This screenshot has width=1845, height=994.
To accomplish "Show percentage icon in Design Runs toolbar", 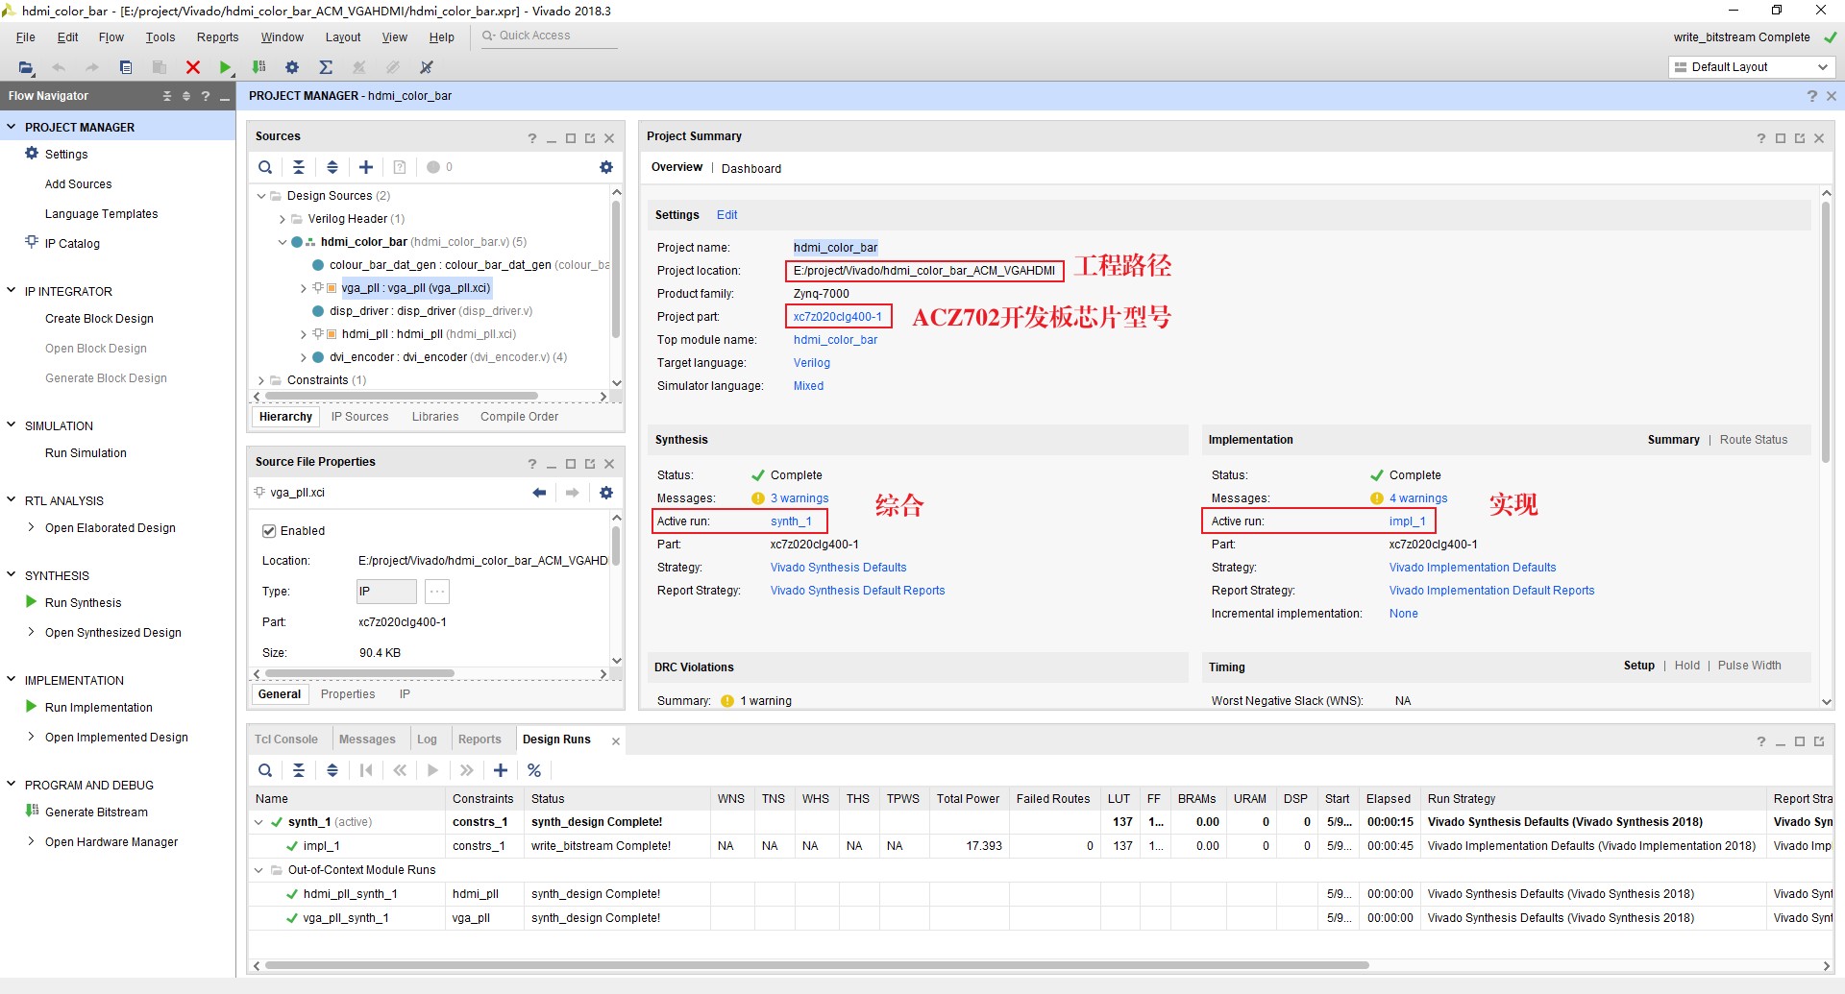I will [x=534, y=770].
